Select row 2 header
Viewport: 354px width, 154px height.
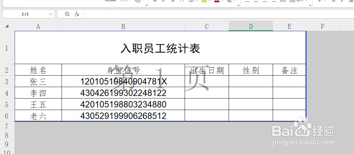[7, 70]
